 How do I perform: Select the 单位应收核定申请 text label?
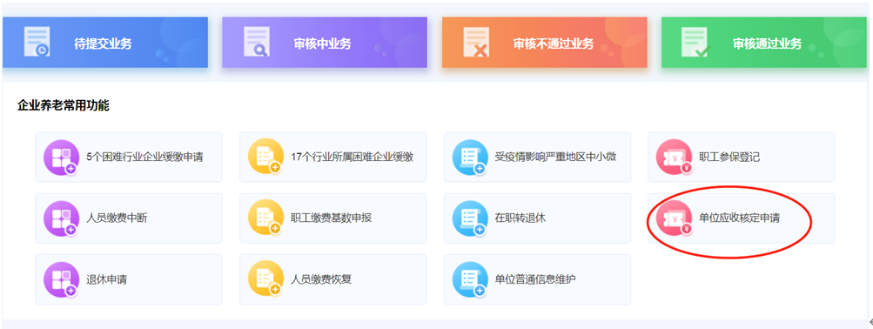(x=739, y=218)
